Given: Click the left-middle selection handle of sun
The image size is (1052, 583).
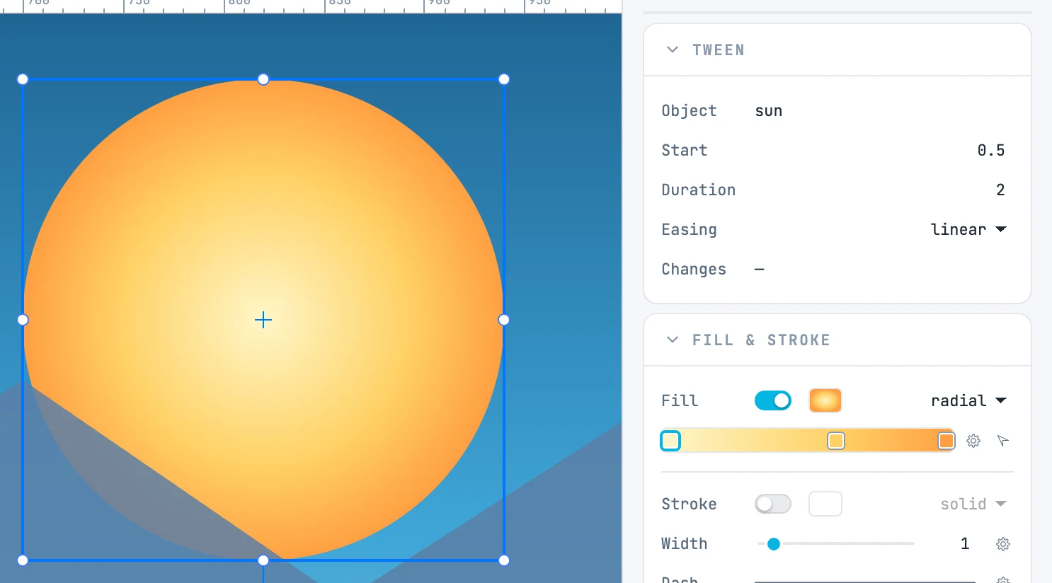Looking at the screenshot, I should coord(23,320).
